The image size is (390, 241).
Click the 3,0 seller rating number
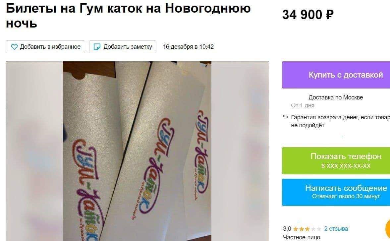point(287,229)
